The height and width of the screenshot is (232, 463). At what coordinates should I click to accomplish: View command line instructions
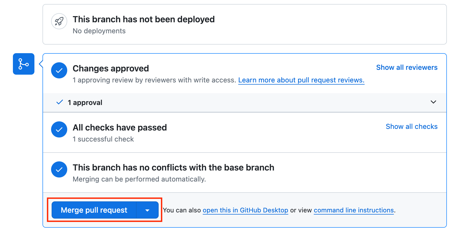coord(354,210)
